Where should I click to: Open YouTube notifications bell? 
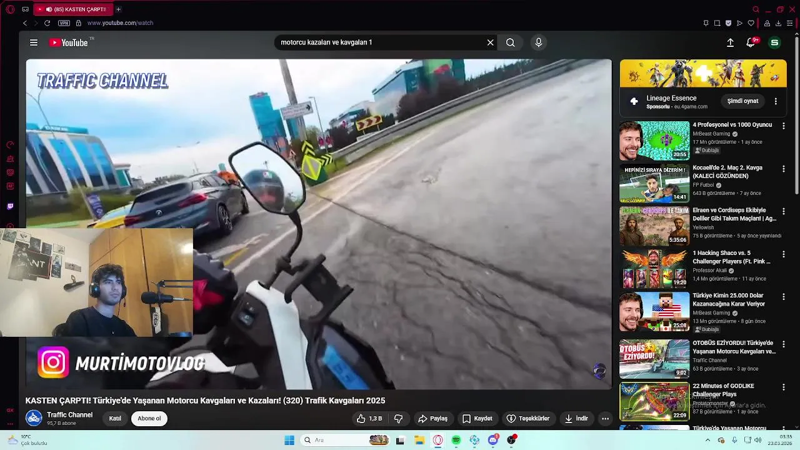(x=751, y=42)
